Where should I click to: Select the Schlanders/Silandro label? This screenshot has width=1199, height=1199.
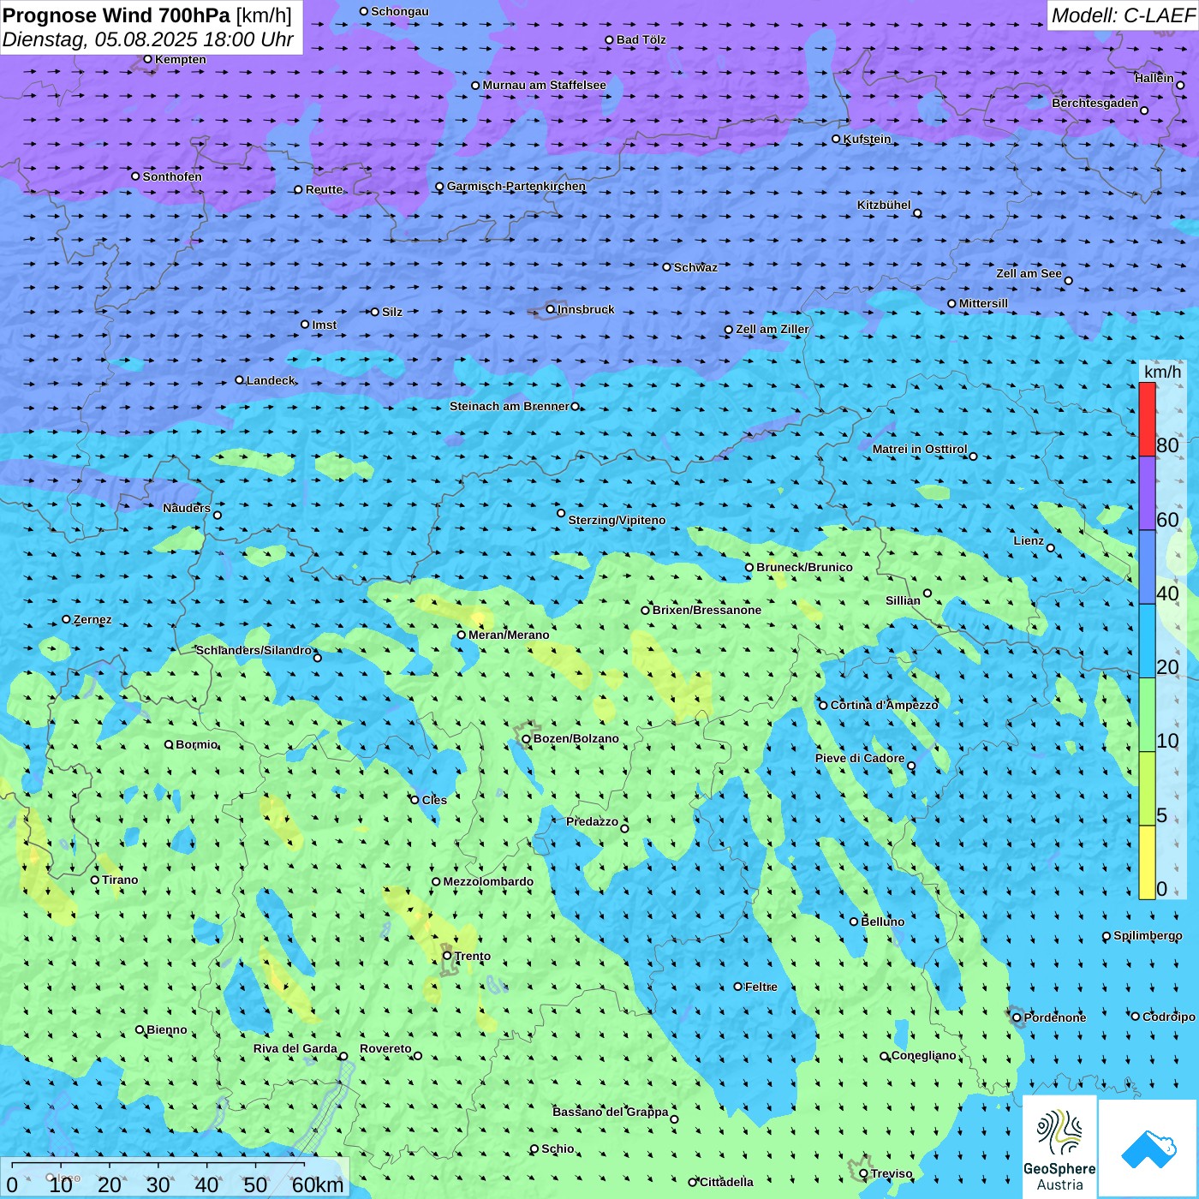pyautogui.click(x=254, y=650)
